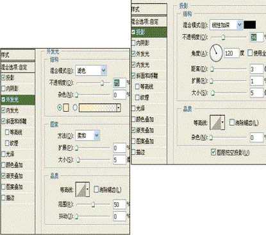Toggle 等高线 checkbox in Outer Glow dialog list
Image resolution: width=266 pixels, height=235 pixels.
(x=7, y=132)
